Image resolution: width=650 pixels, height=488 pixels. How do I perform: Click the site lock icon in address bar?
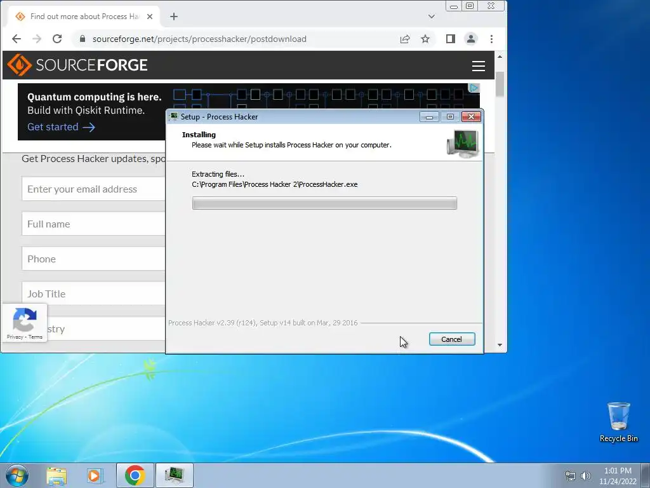(82, 39)
